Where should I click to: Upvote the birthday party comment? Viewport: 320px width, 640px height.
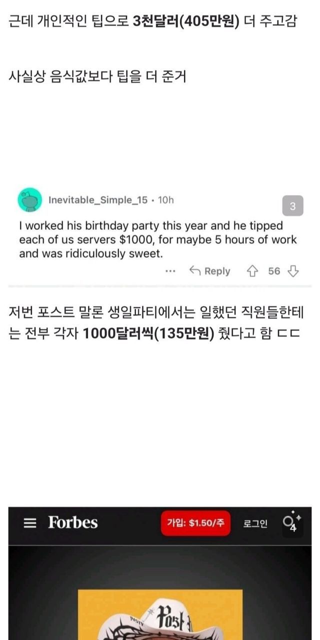[252, 271]
